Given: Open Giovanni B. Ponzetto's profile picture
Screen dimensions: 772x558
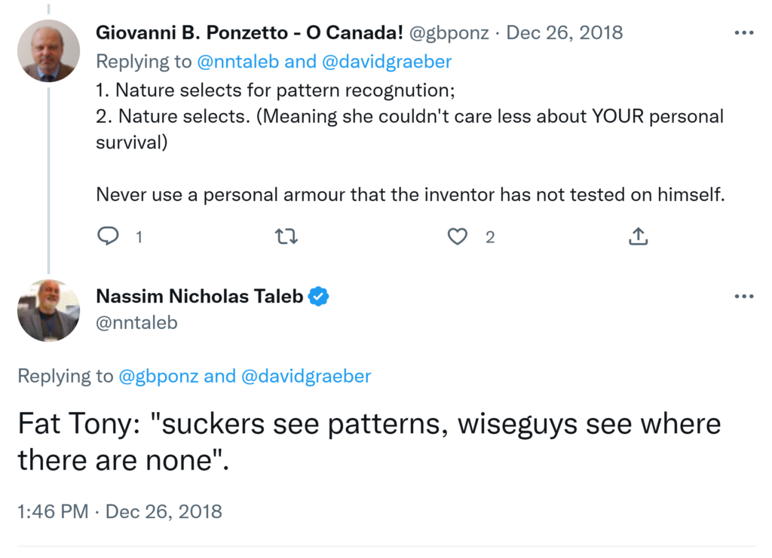Looking at the screenshot, I should pos(49,51).
